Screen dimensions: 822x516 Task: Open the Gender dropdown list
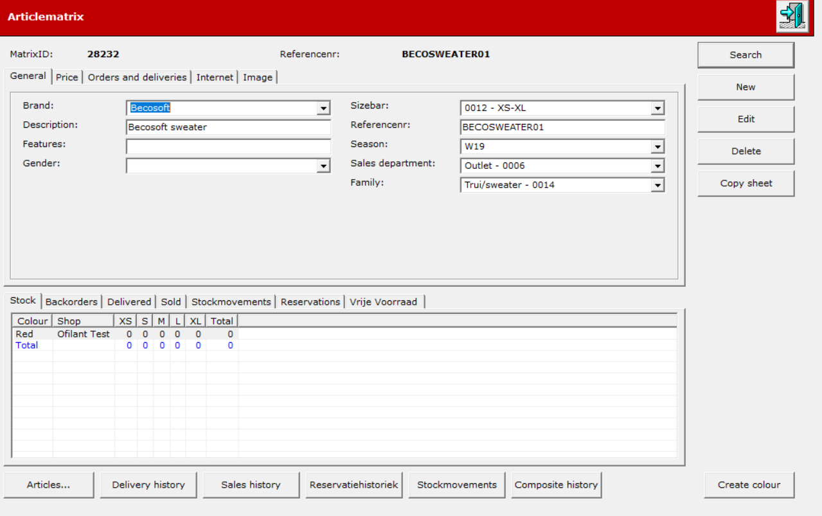click(x=324, y=166)
